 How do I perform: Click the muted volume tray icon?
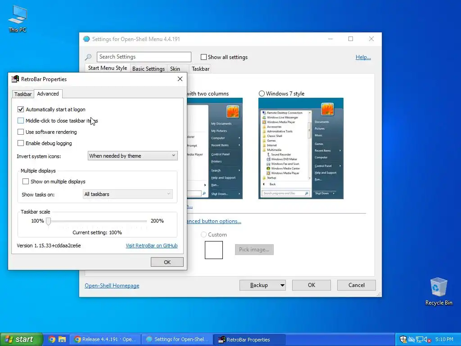pyautogui.click(x=427, y=340)
